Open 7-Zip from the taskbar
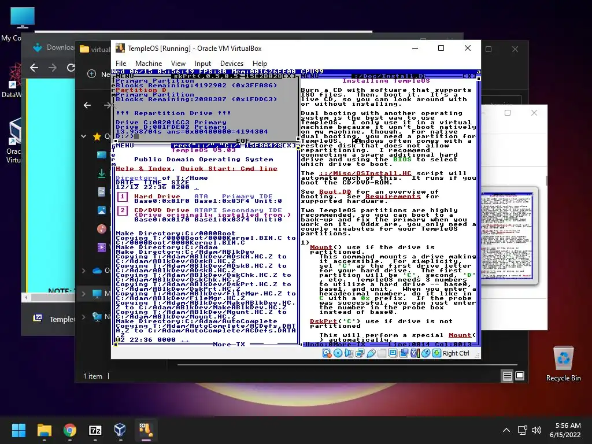This screenshot has width=592, height=444. click(95, 430)
